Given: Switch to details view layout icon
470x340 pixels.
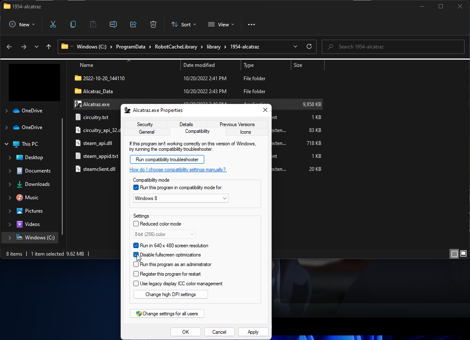Looking at the screenshot, I should 455,254.
